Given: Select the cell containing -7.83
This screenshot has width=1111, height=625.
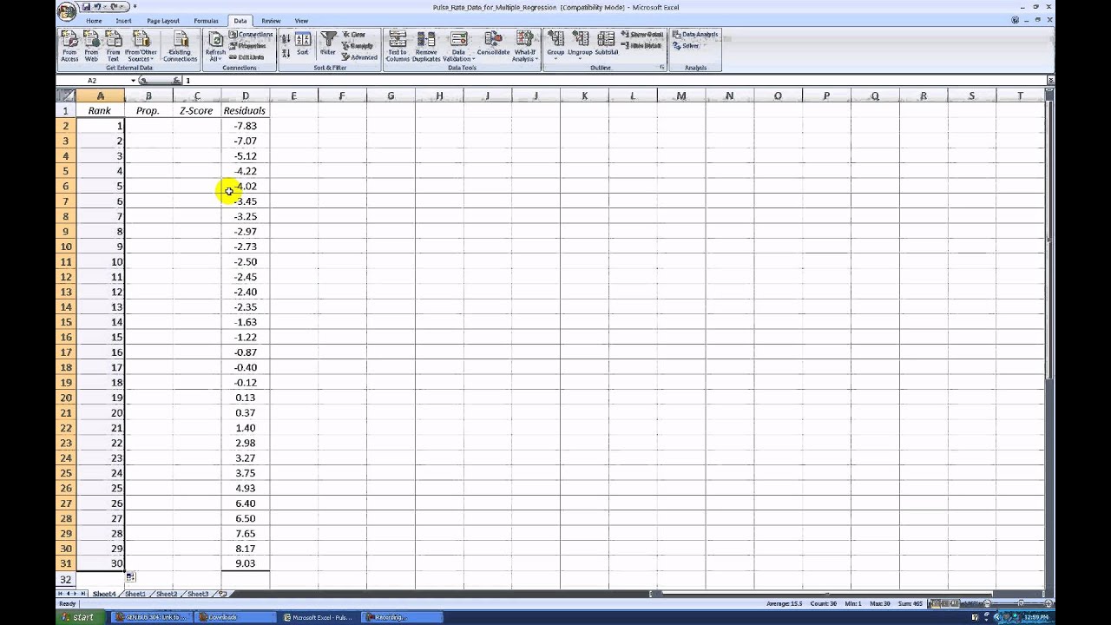Looking at the screenshot, I should [246, 126].
